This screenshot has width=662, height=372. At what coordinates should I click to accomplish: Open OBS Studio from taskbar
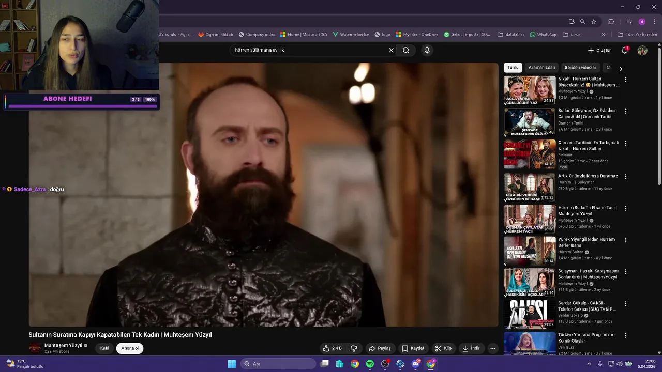click(385, 364)
